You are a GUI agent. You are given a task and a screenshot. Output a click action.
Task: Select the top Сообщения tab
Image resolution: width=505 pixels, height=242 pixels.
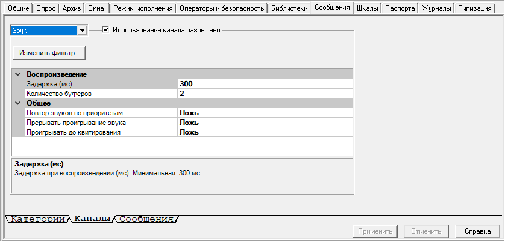(x=332, y=7)
